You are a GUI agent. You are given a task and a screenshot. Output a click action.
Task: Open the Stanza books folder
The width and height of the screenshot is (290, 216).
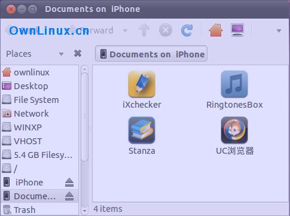click(142, 136)
